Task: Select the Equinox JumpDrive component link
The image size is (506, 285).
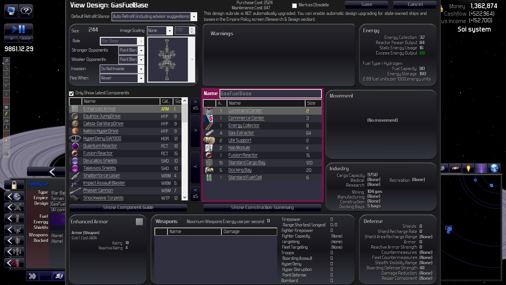Action: [102, 116]
